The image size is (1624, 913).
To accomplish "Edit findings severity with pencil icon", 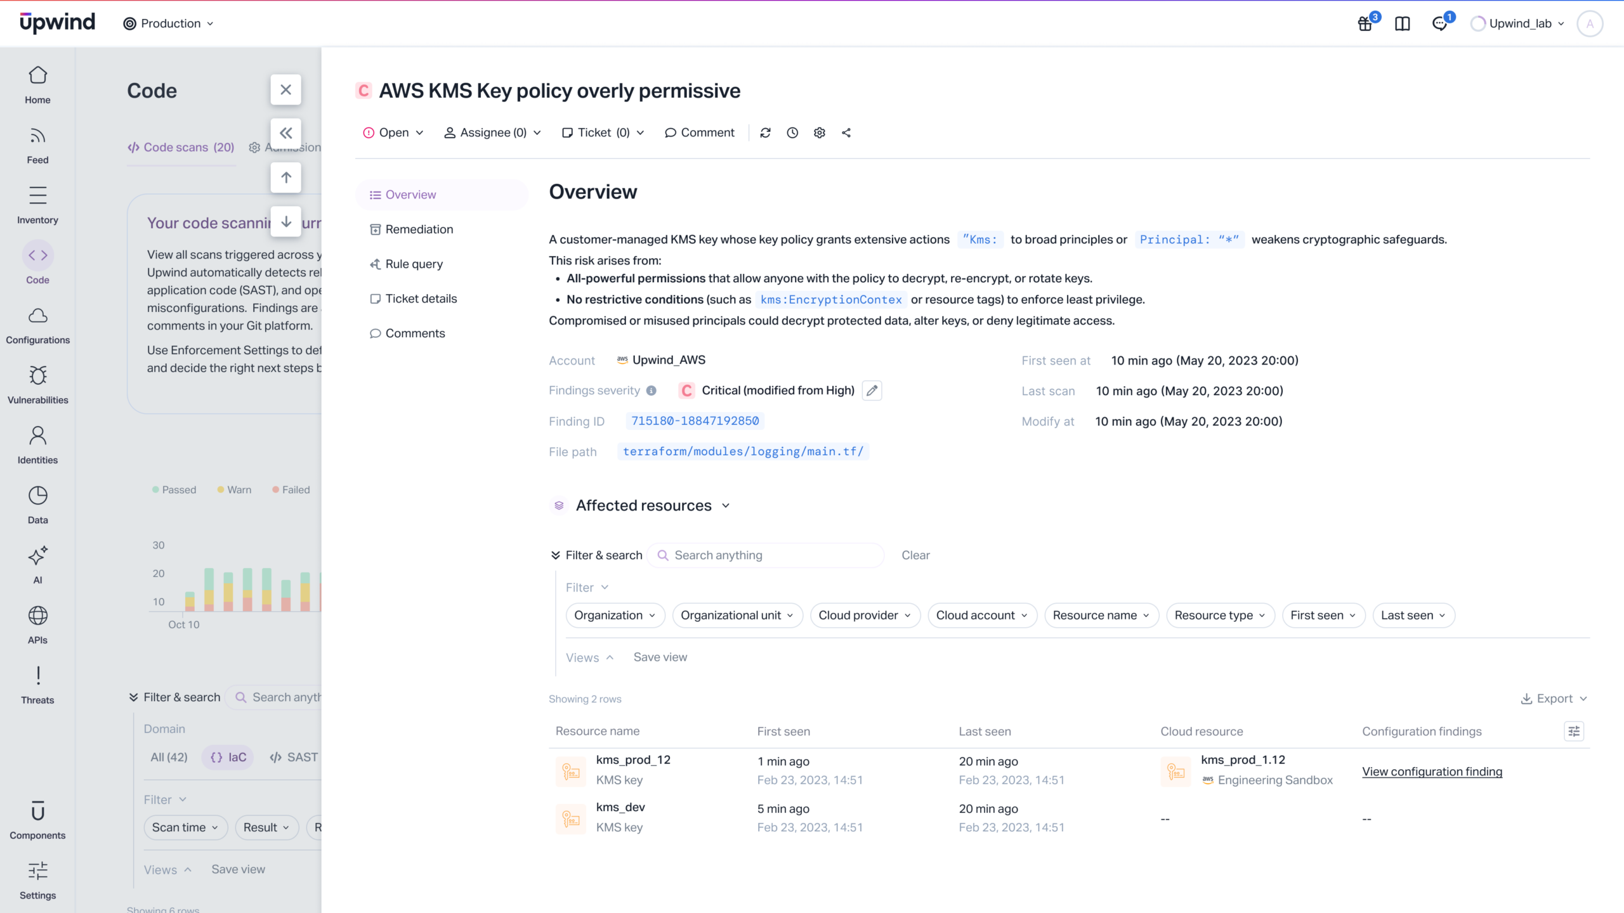I will (x=872, y=391).
